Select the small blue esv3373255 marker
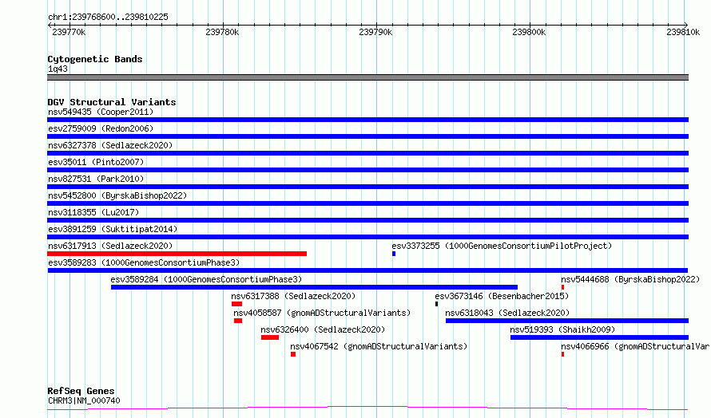 [x=394, y=254]
